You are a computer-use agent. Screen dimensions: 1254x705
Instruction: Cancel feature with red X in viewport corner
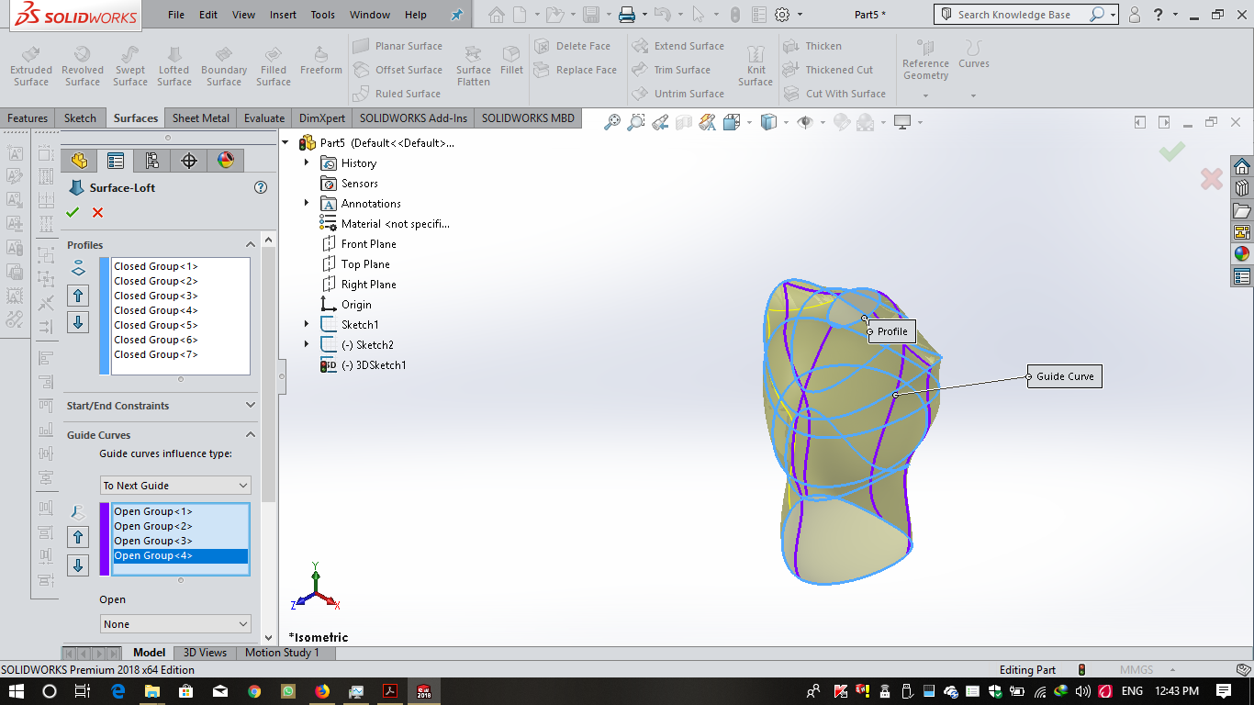[1212, 179]
